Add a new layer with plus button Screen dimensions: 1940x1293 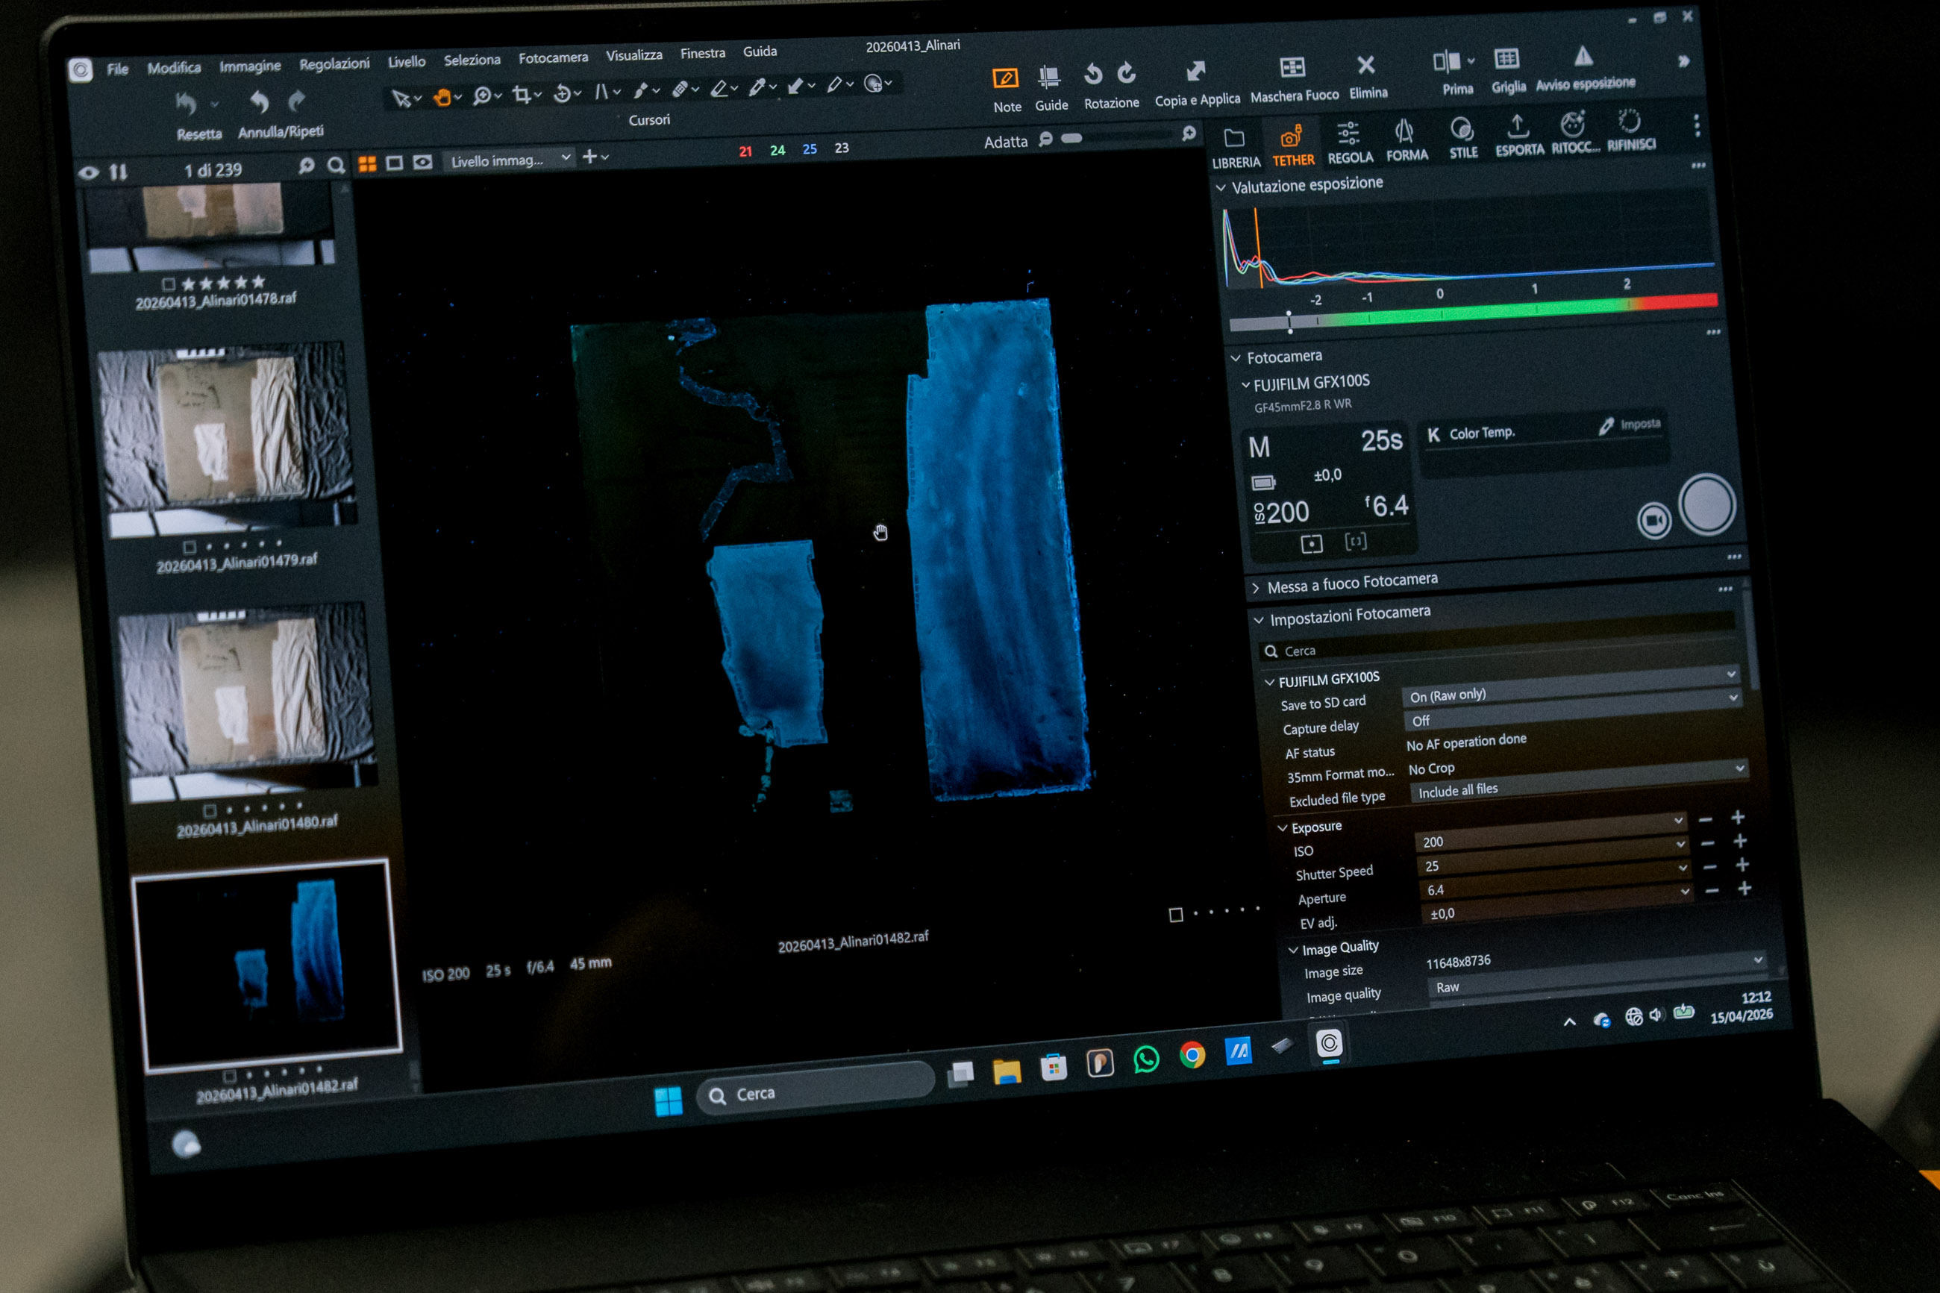[589, 157]
